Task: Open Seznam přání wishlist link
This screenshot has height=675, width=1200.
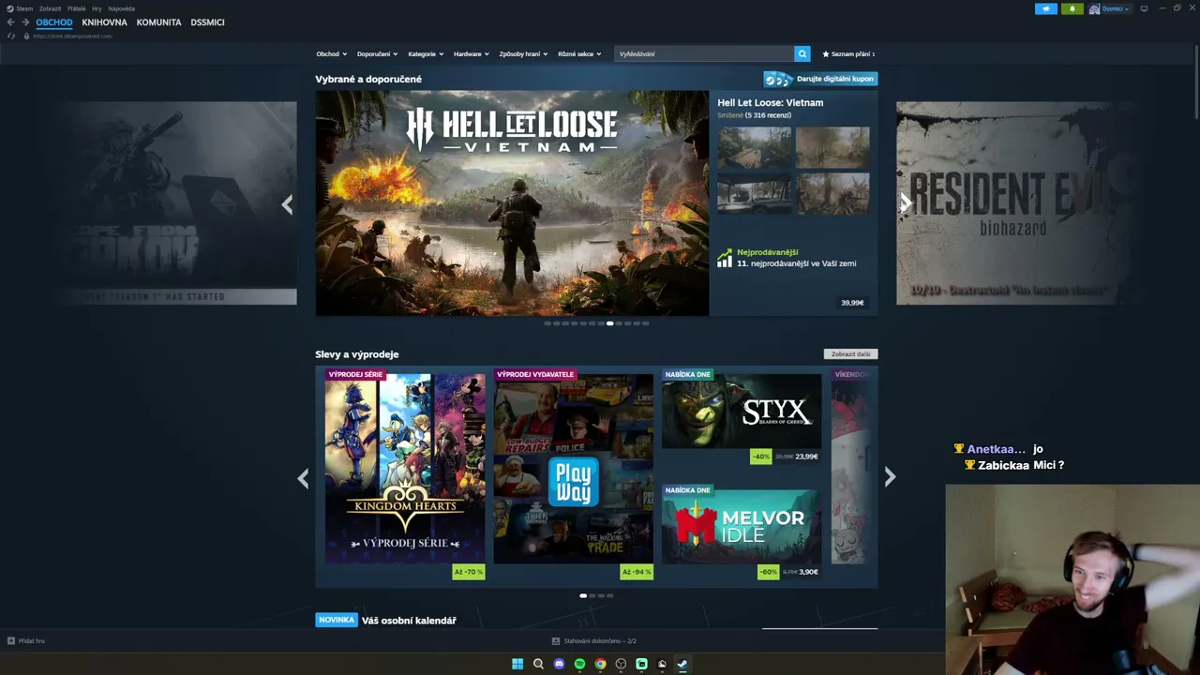Action: tap(848, 54)
